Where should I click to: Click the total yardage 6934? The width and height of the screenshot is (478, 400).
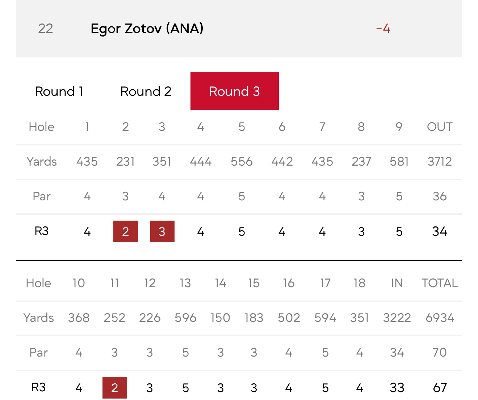click(440, 318)
